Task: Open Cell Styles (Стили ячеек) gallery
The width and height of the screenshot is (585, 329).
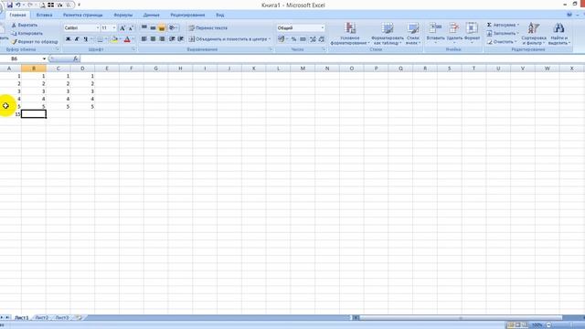Action: coord(412,34)
